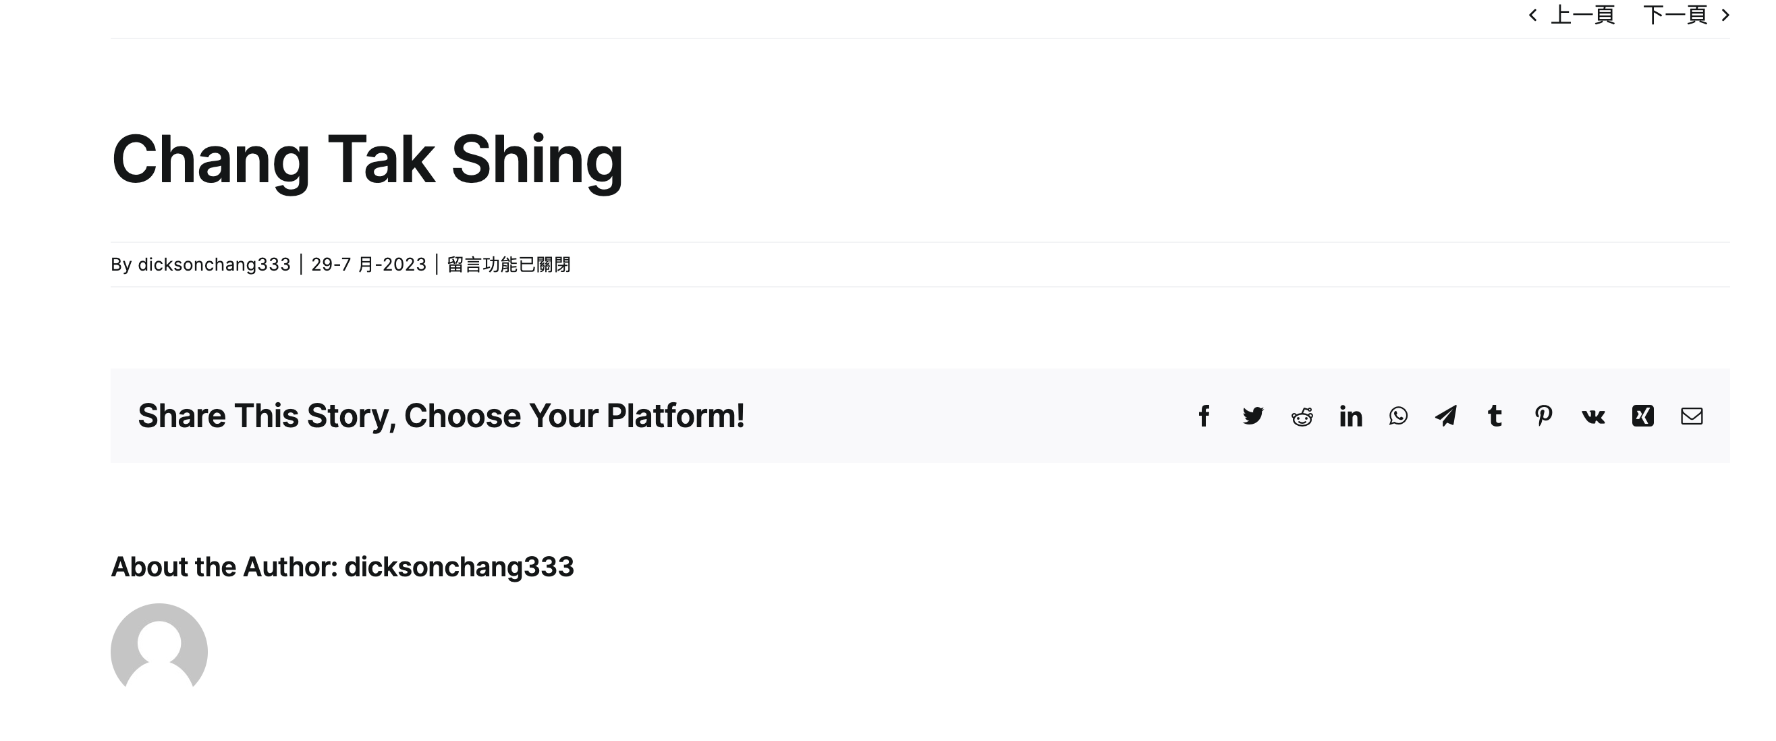Click the Xing share icon
1776x741 pixels.
click(x=1643, y=416)
